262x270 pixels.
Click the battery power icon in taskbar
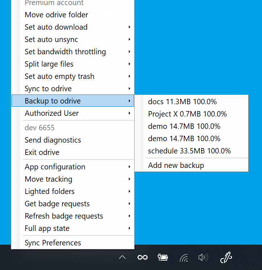[x=163, y=257]
